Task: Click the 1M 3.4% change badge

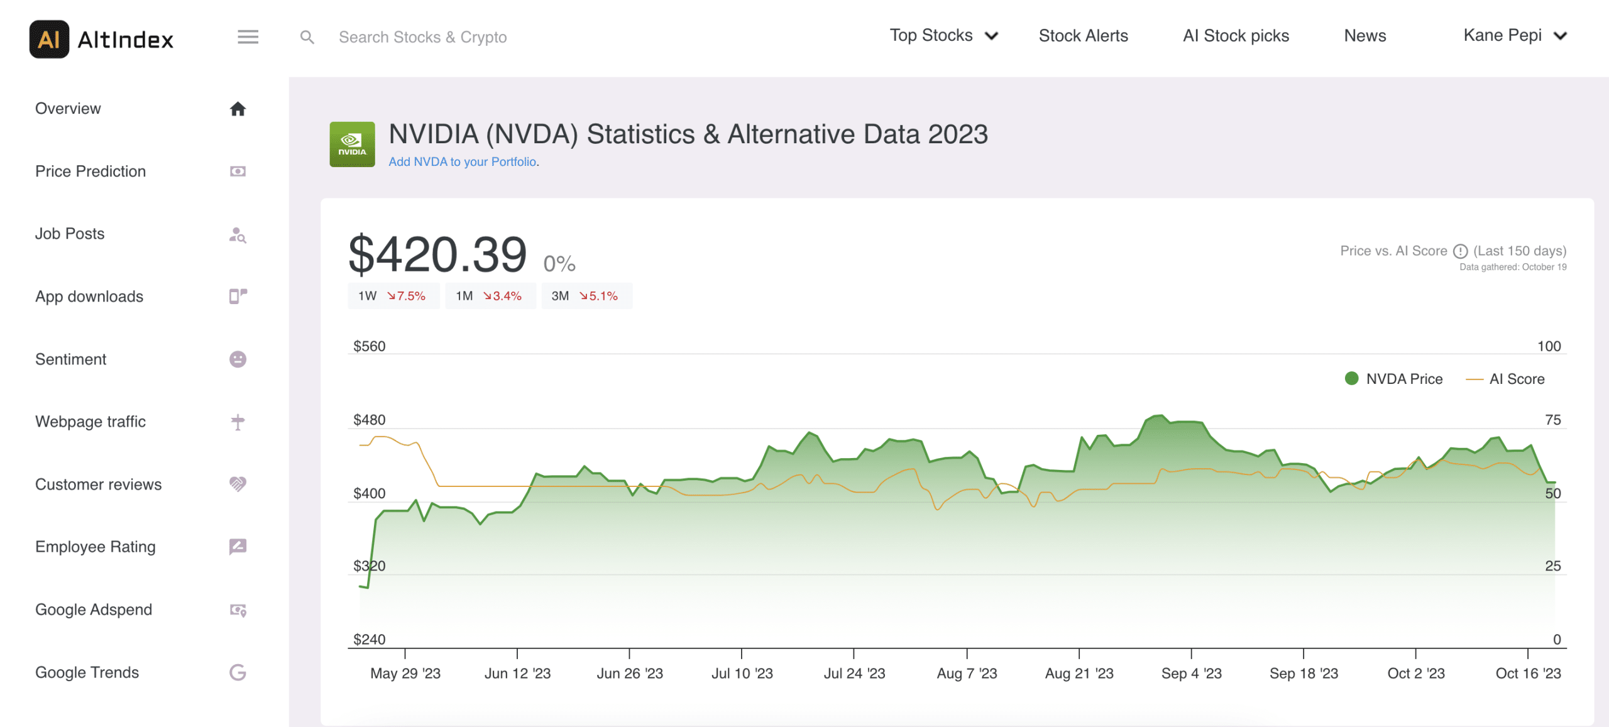Action: 490,296
